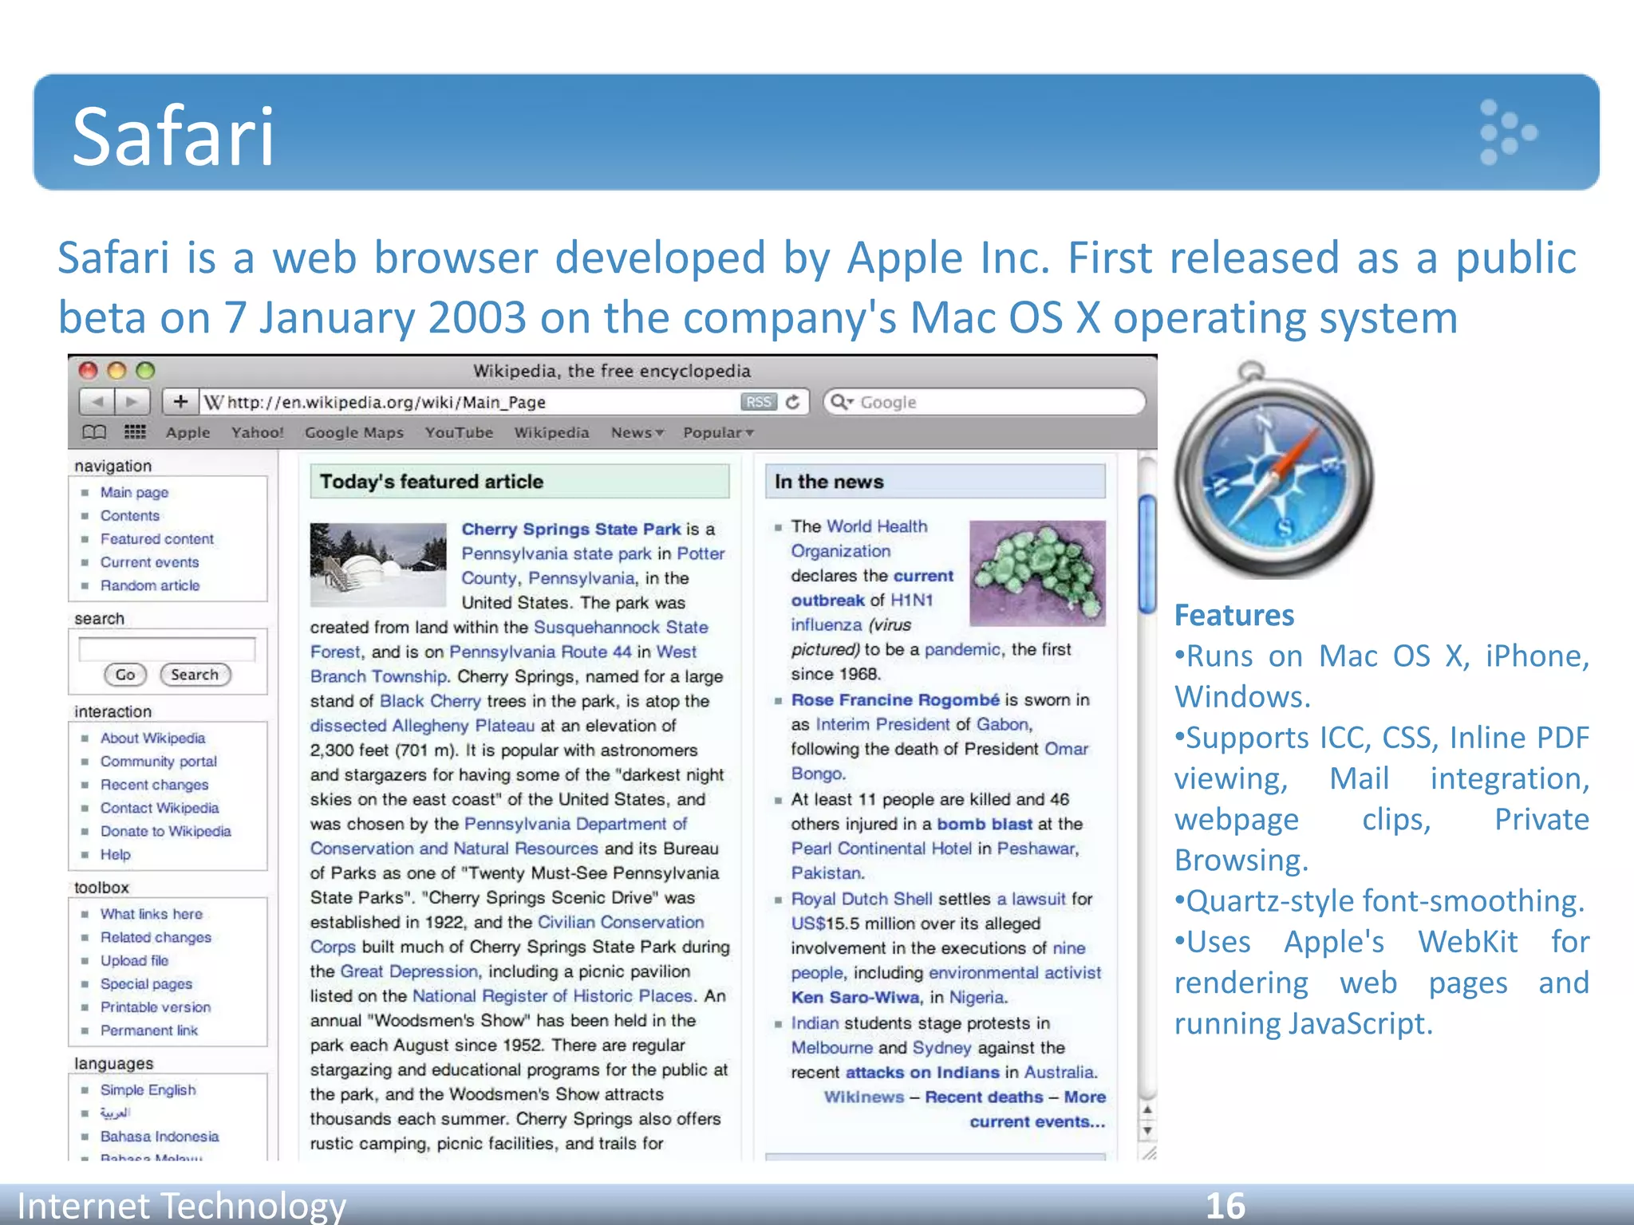This screenshot has height=1225, width=1634.
Task: Open the Current events sidebar link
Action: tap(149, 561)
